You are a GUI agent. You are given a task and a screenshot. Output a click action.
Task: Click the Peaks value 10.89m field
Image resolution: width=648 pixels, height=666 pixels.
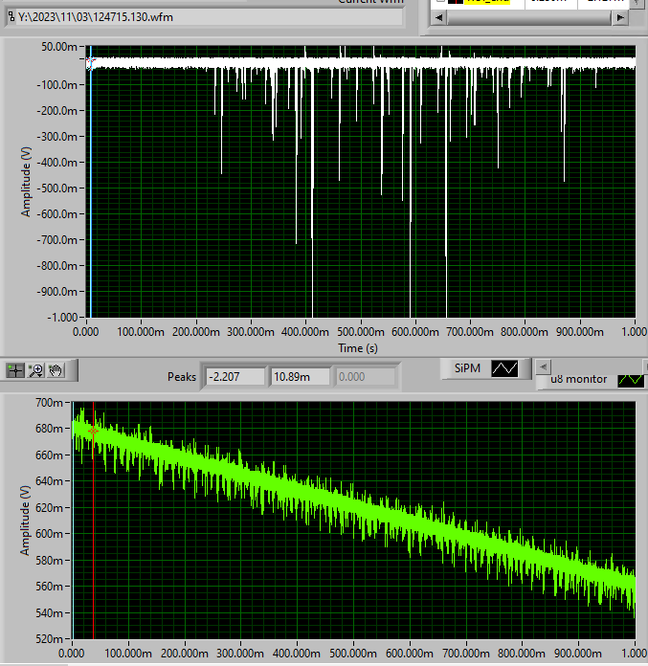pyautogui.click(x=300, y=377)
